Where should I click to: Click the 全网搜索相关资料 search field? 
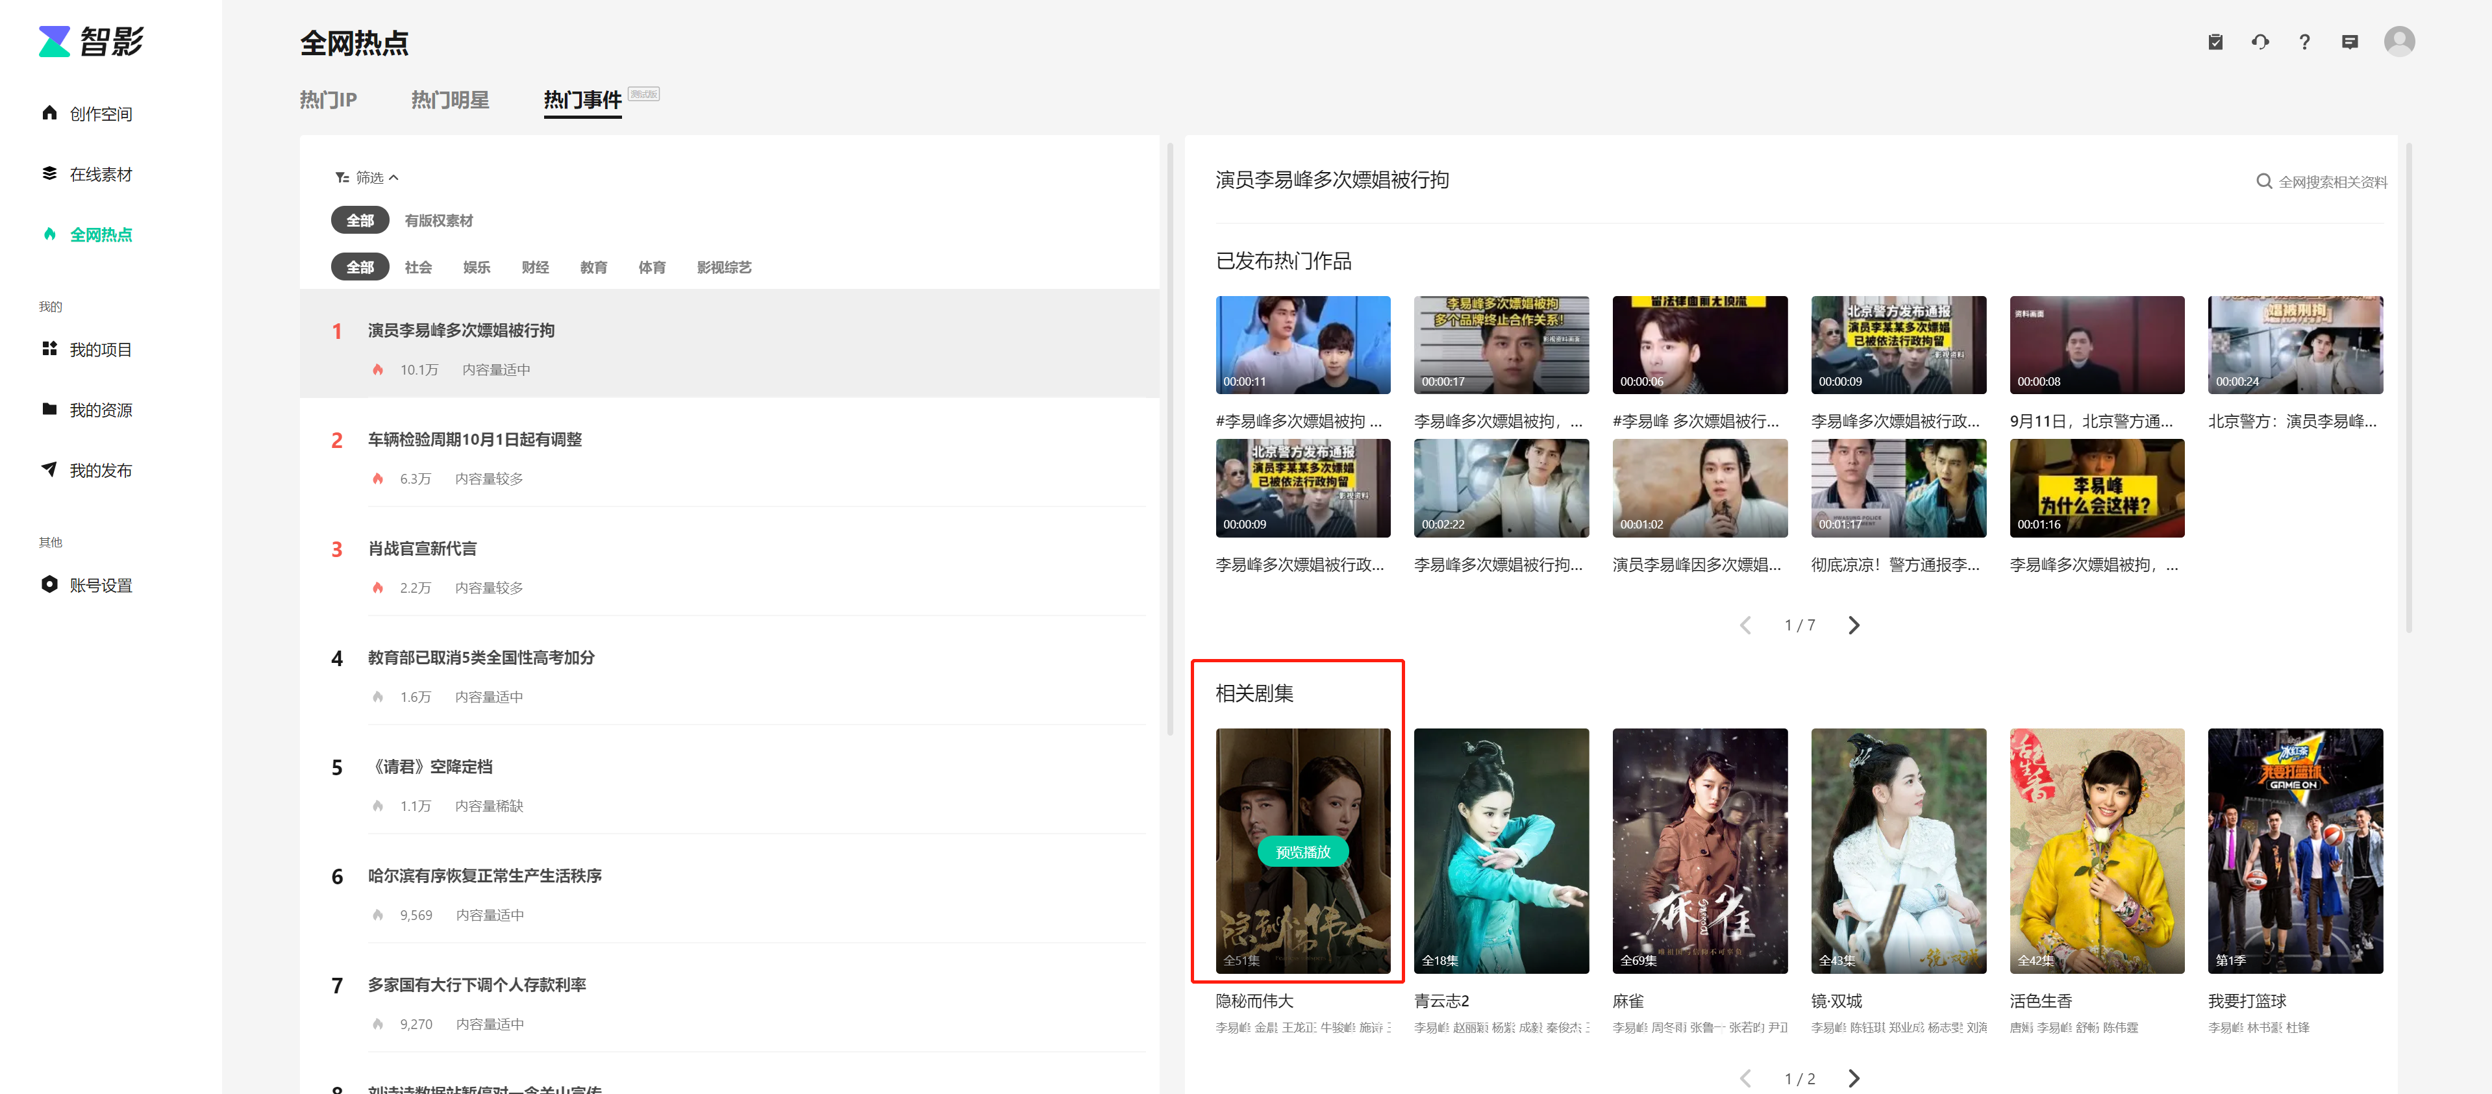point(2322,181)
